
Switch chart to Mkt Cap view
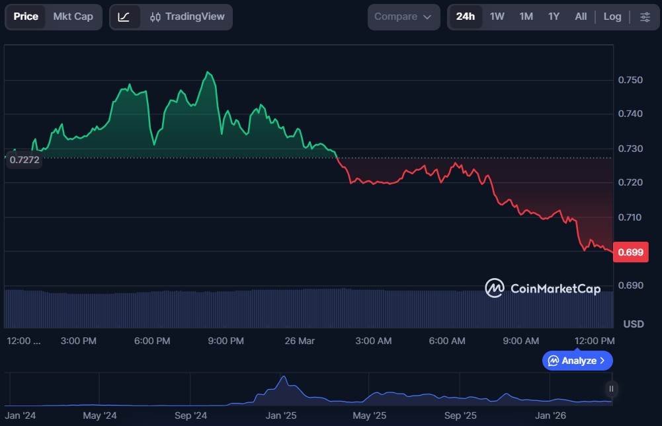(73, 17)
